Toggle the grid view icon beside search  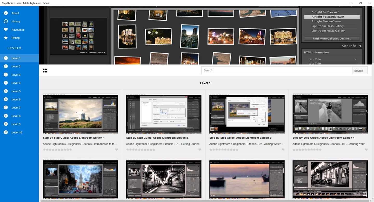pyautogui.click(x=45, y=70)
